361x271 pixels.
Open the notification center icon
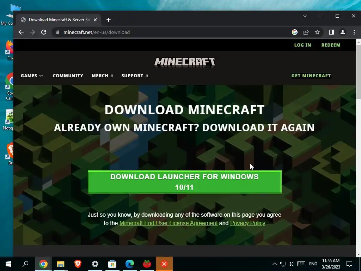(x=349, y=264)
